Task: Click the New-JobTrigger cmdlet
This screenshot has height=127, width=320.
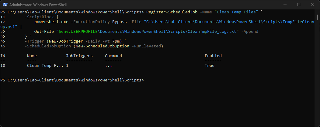Action: pos(63,41)
